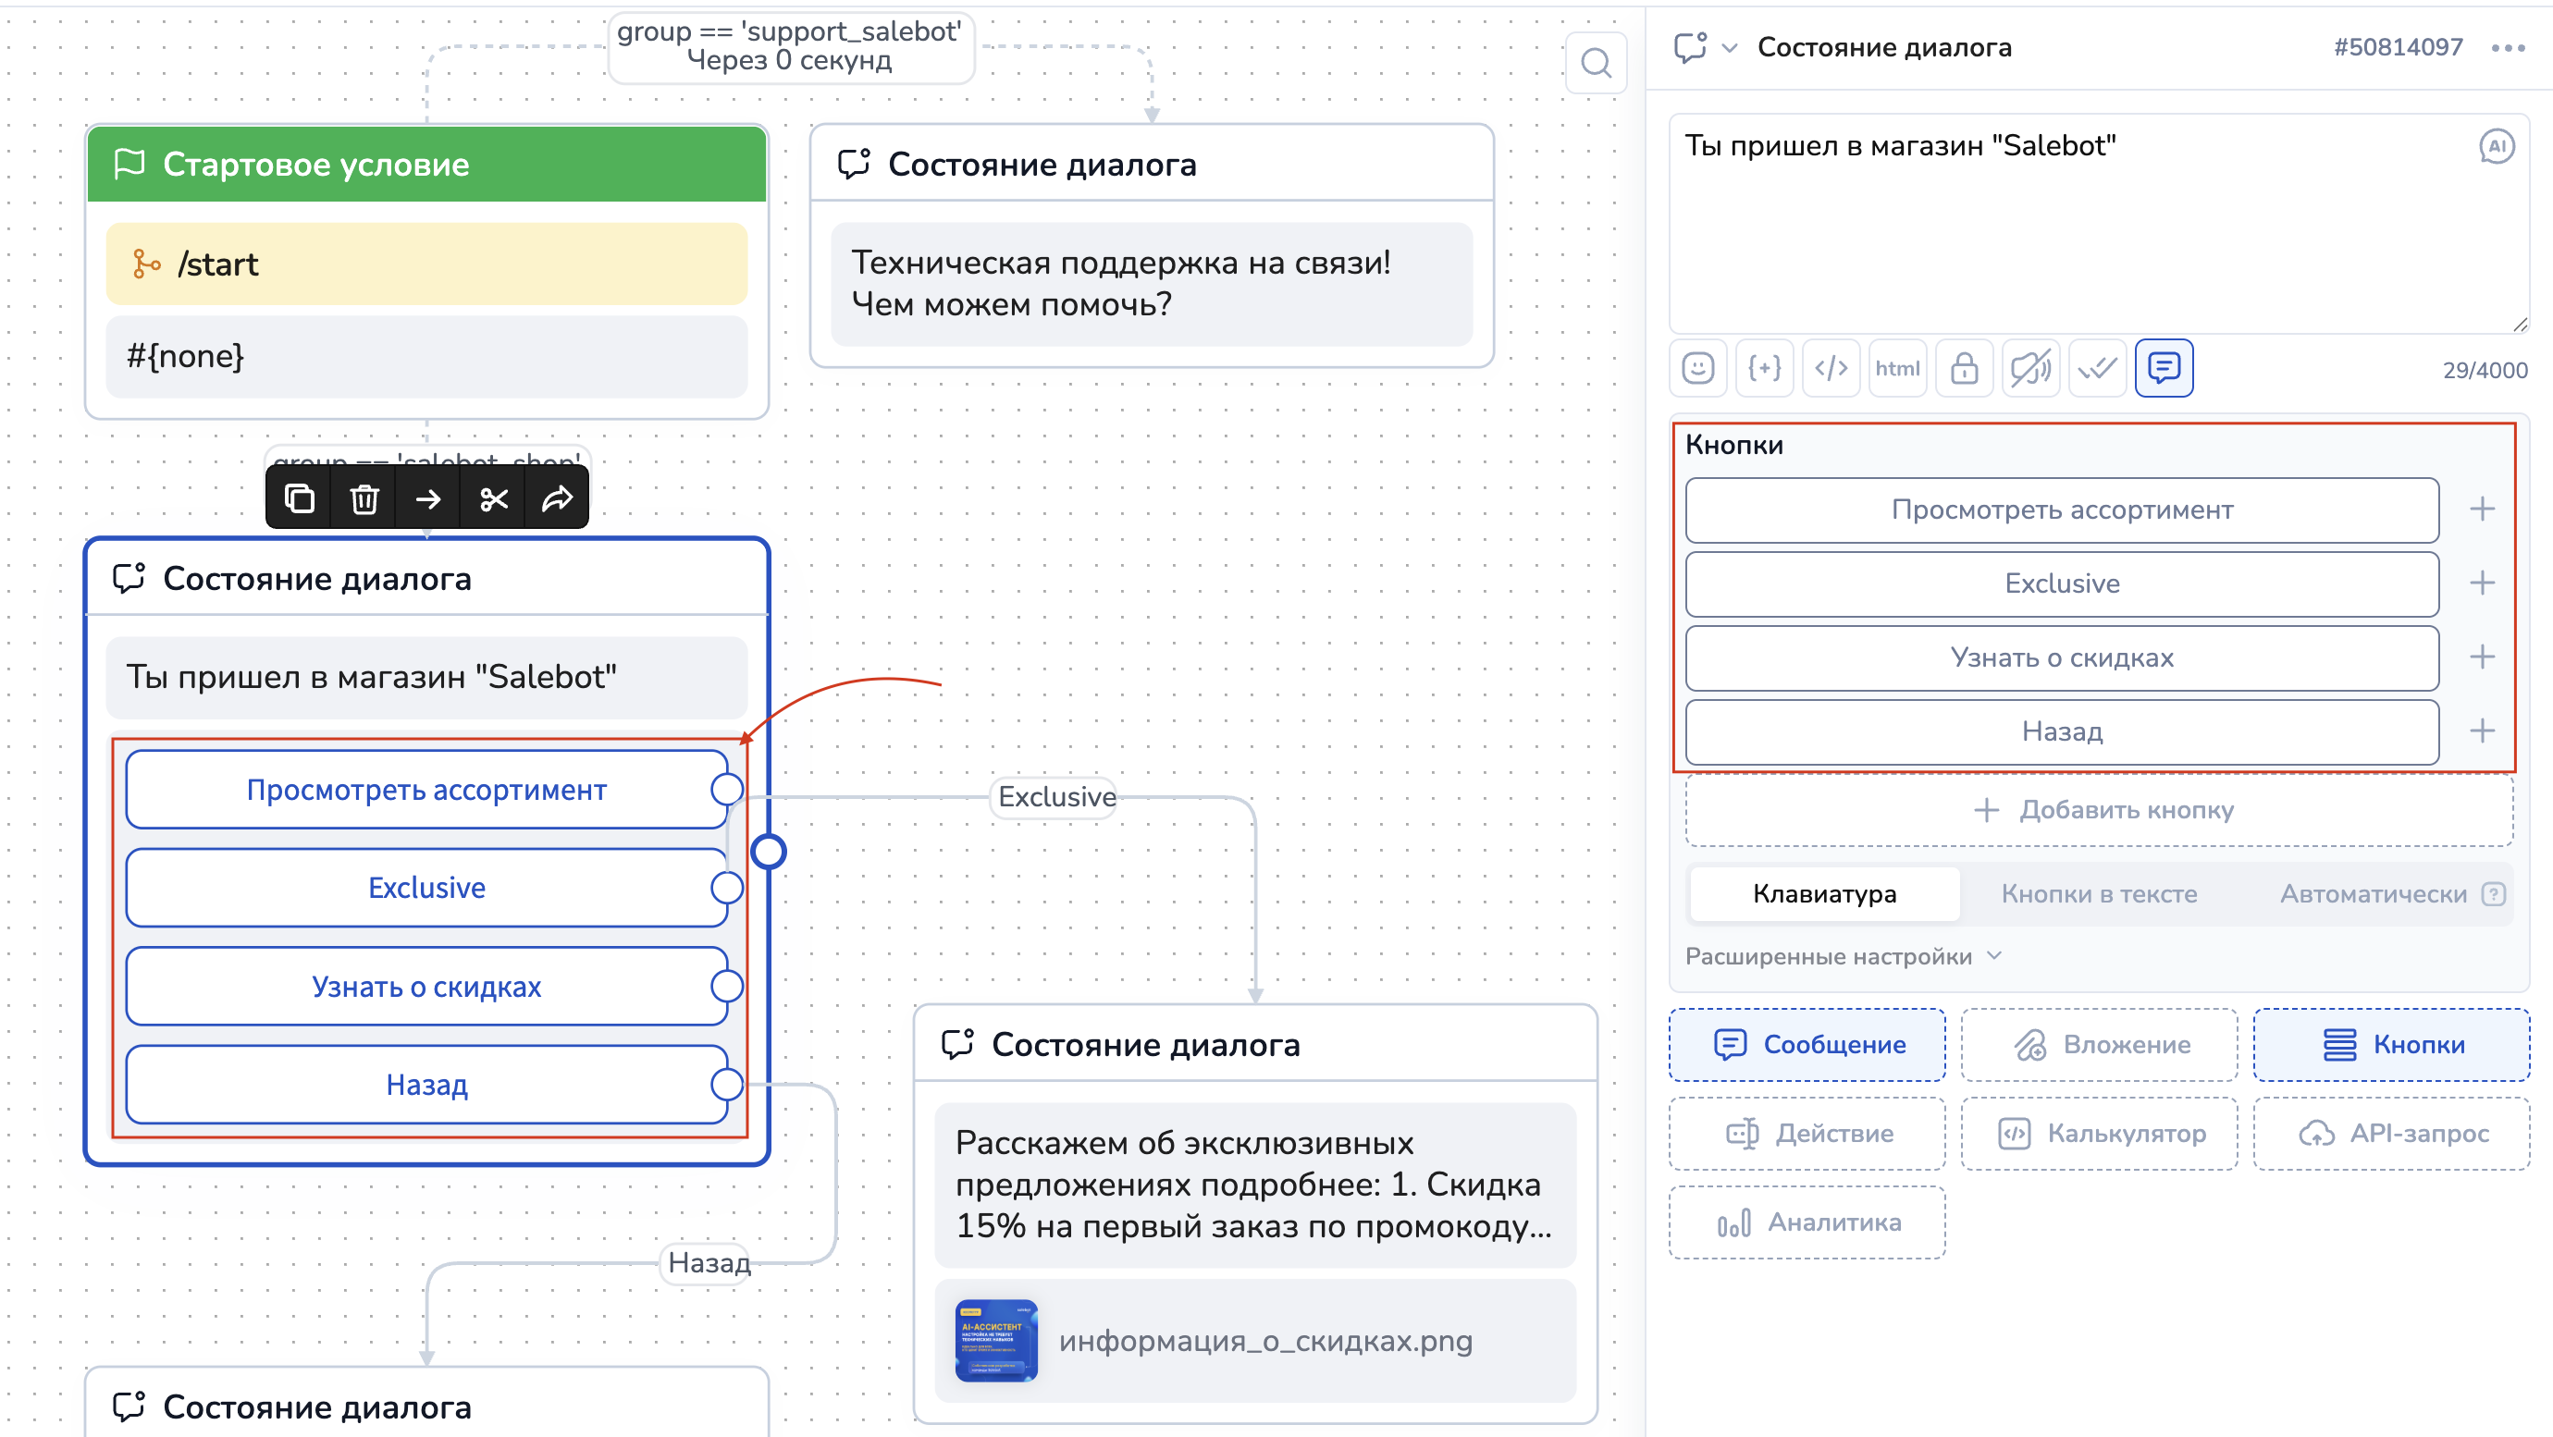Insert emoji using the smiley icon
The image size is (2553, 1437).
(x=1697, y=369)
